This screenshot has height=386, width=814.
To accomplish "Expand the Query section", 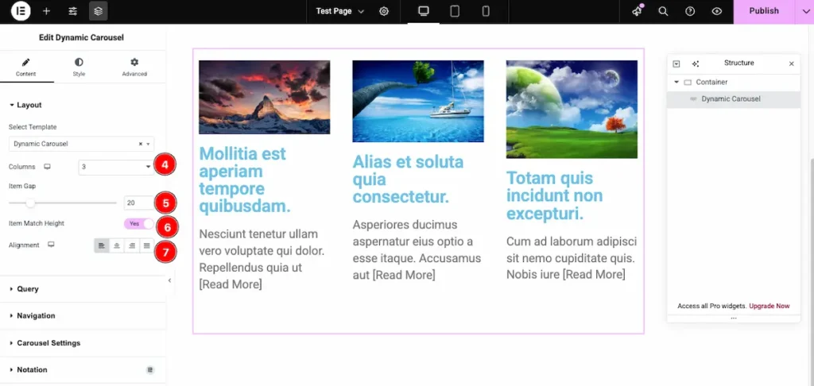I will [28, 289].
